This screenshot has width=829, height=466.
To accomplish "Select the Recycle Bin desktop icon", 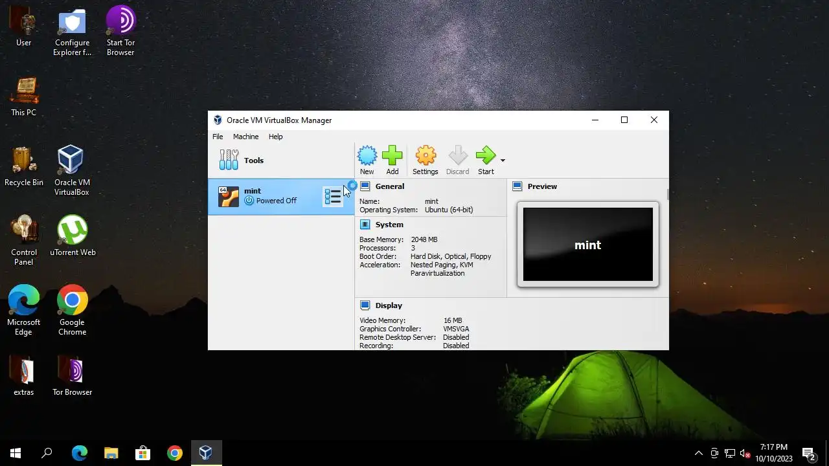I will click(x=24, y=166).
